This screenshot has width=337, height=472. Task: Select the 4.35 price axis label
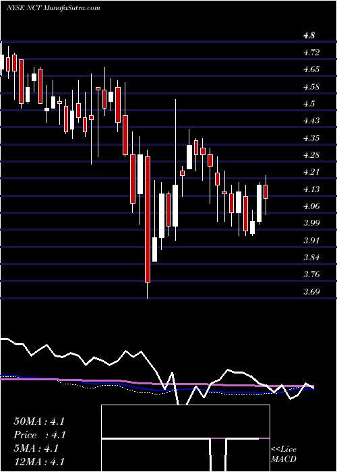click(x=311, y=138)
